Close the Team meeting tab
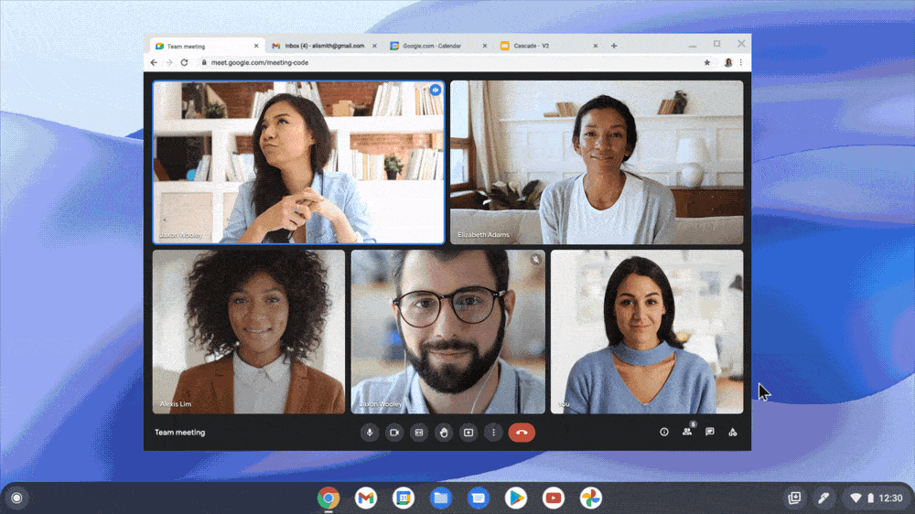Viewport: 915px width, 514px height. click(256, 46)
